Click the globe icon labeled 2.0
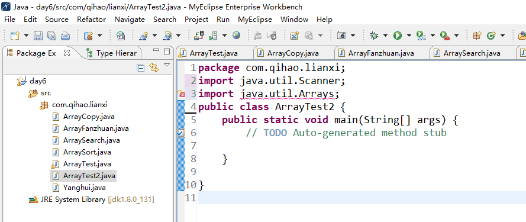This screenshot has height=222, width=526. (121, 36)
